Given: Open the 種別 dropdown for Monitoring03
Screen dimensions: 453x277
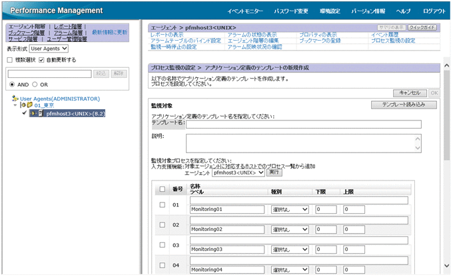Looking at the screenshot, I should pos(290,250).
